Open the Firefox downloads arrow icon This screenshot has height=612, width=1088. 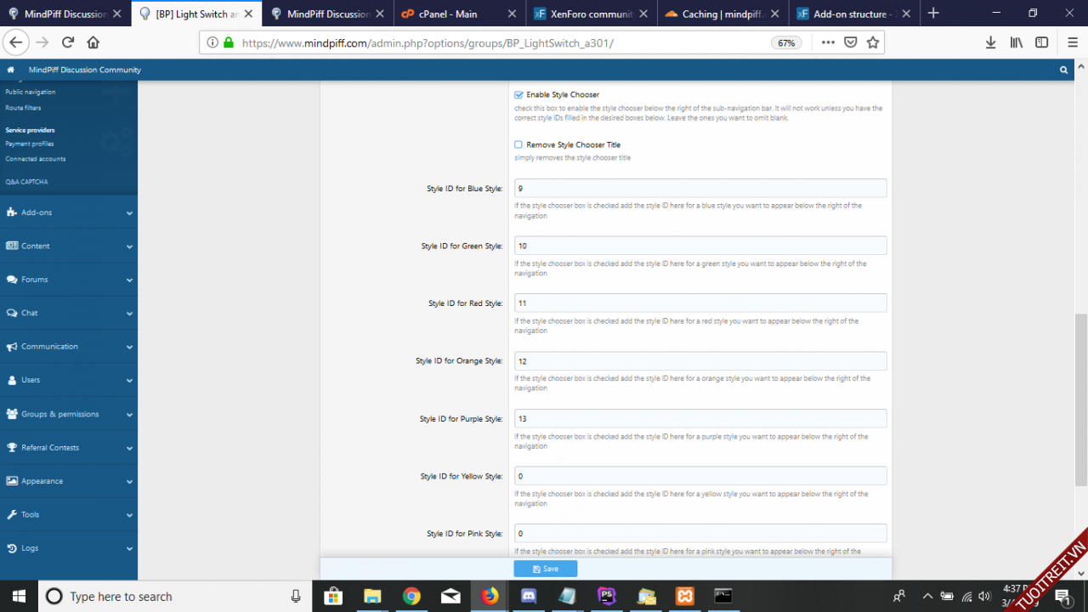pyautogui.click(x=990, y=42)
